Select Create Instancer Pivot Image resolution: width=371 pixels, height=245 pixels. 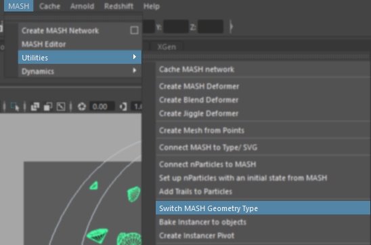pyautogui.click(x=263, y=235)
